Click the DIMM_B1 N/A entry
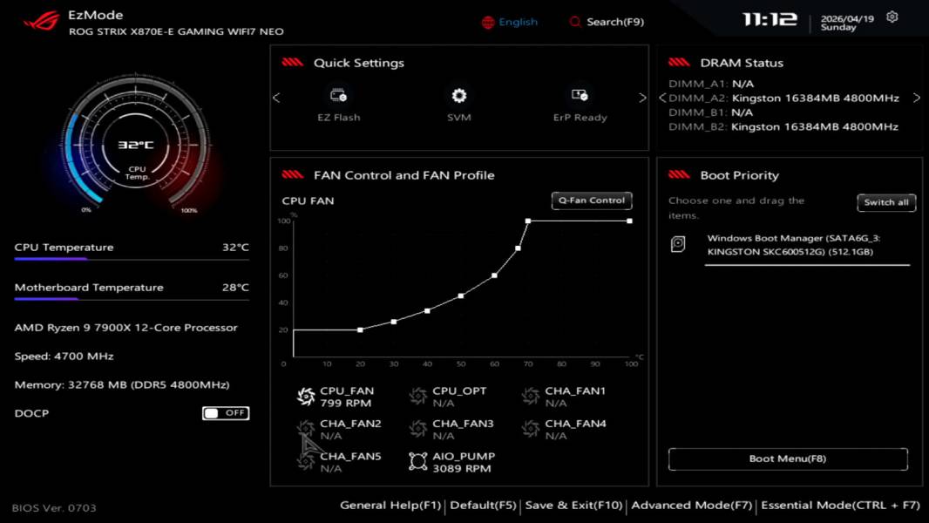Image resolution: width=929 pixels, height=523 pixels. [x=710, y=112]
